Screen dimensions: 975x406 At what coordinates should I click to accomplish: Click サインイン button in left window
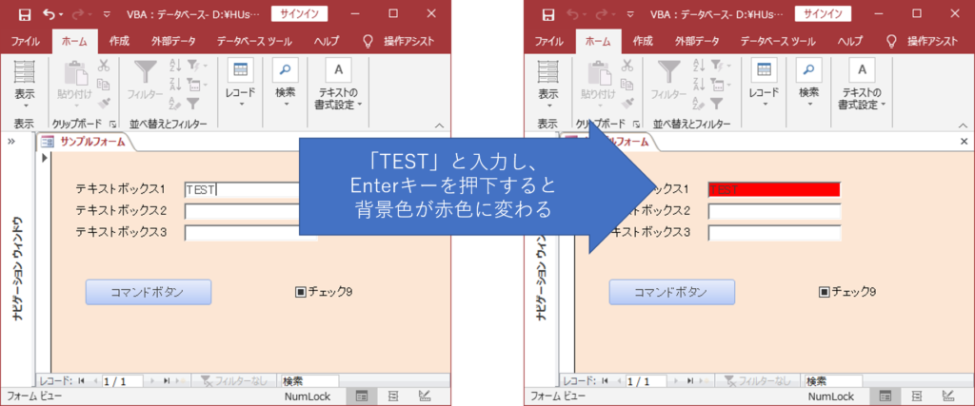(300, 13)
